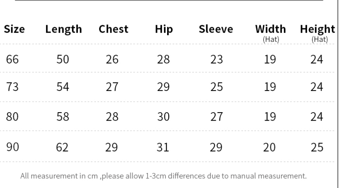Click Chest value 27 in size 73 row
The height and width of the screenshot is (188, 339).
click(x=112, y=88)
